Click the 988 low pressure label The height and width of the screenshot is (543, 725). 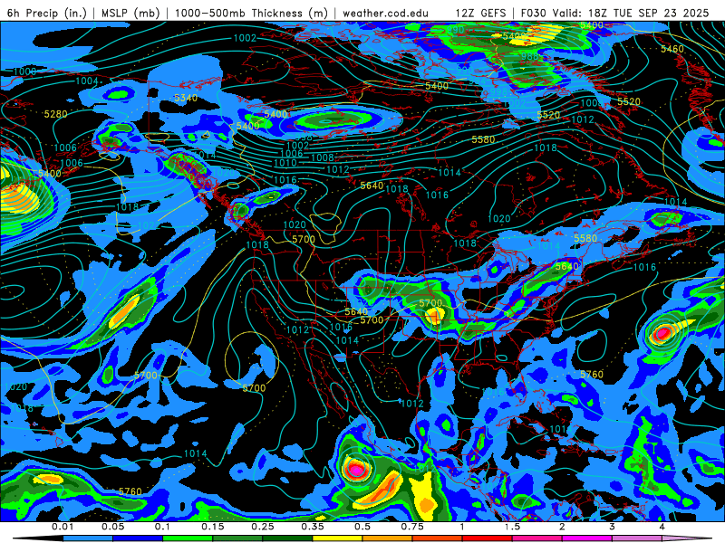click(529, 57)
